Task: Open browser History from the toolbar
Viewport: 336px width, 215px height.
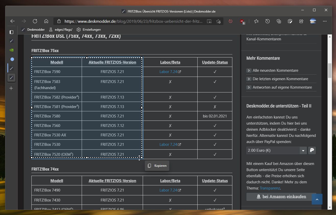Action: [x=268, y=21]
